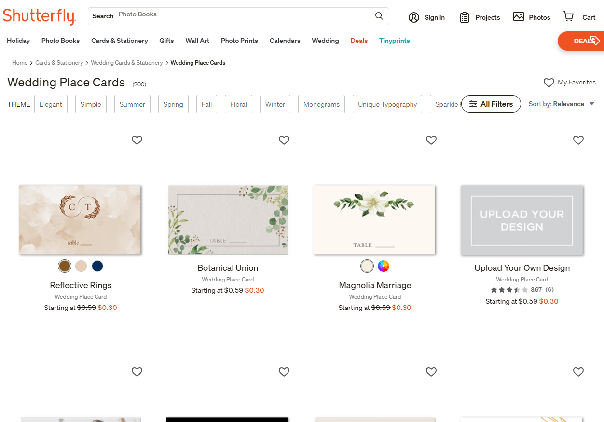Click Wedding Cards & Stationery breadcrumb link
Image resolution: width=604 pixels, height=422 pixels.
tap(127, 63)
